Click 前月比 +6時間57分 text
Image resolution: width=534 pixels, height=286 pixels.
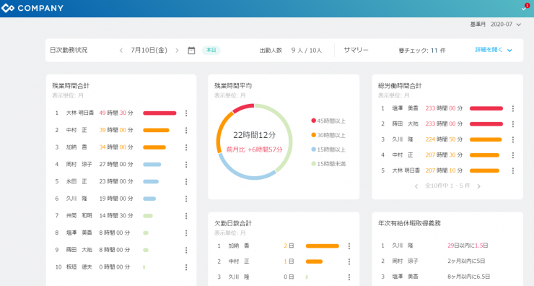(x=254, y=149)
